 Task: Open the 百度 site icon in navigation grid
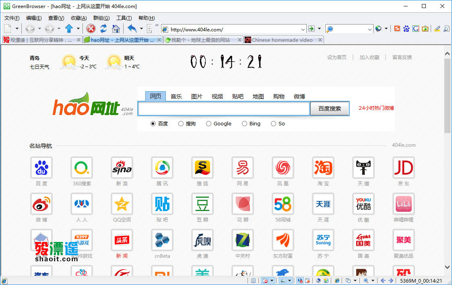(x=41, y=168)
